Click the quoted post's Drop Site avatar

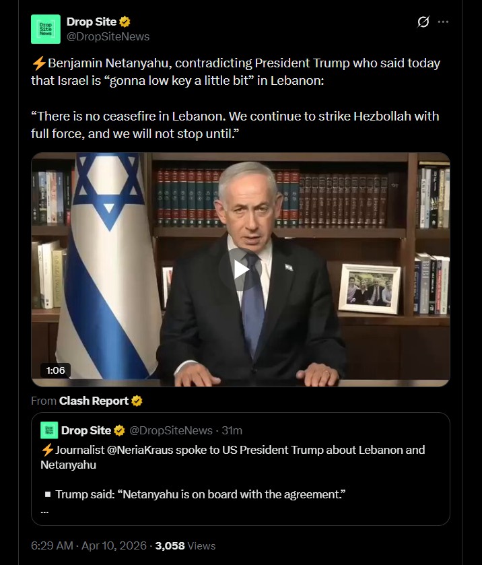[x=49, y=430]
